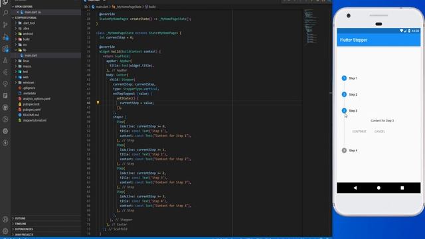Tap the Step 4 label in the stepper

353,151
